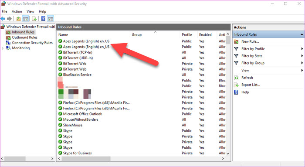305x167 pixels.
Task: Open the Help menu in menu bar
Action: 42,11
